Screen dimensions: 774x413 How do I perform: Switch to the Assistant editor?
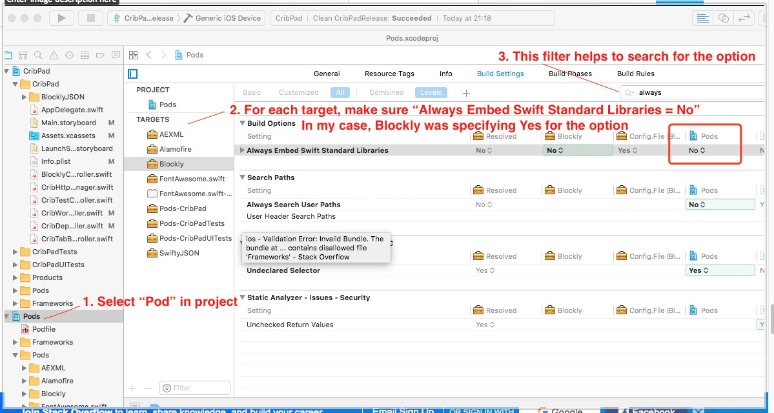point(723,18)
